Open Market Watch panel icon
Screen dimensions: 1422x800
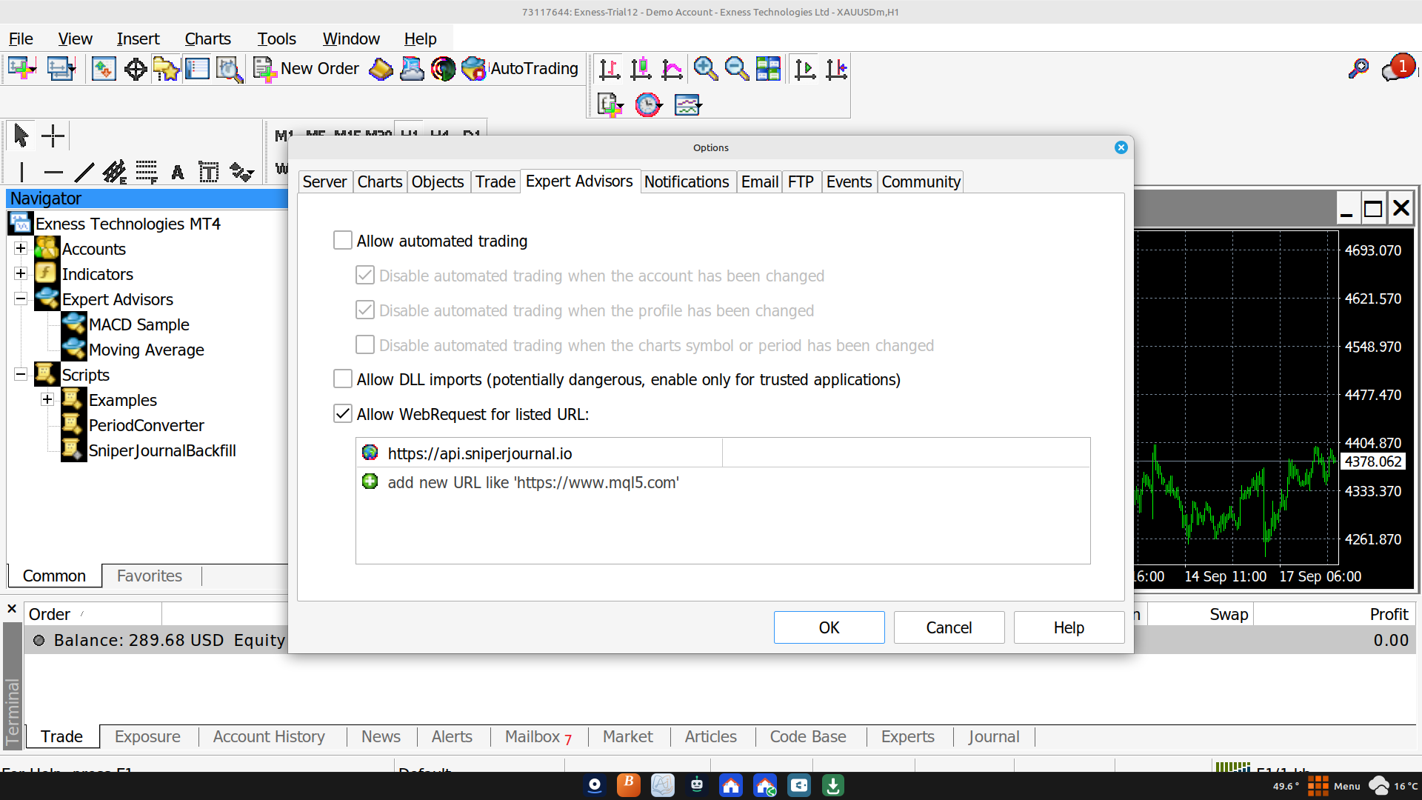[x=104, y=69]
